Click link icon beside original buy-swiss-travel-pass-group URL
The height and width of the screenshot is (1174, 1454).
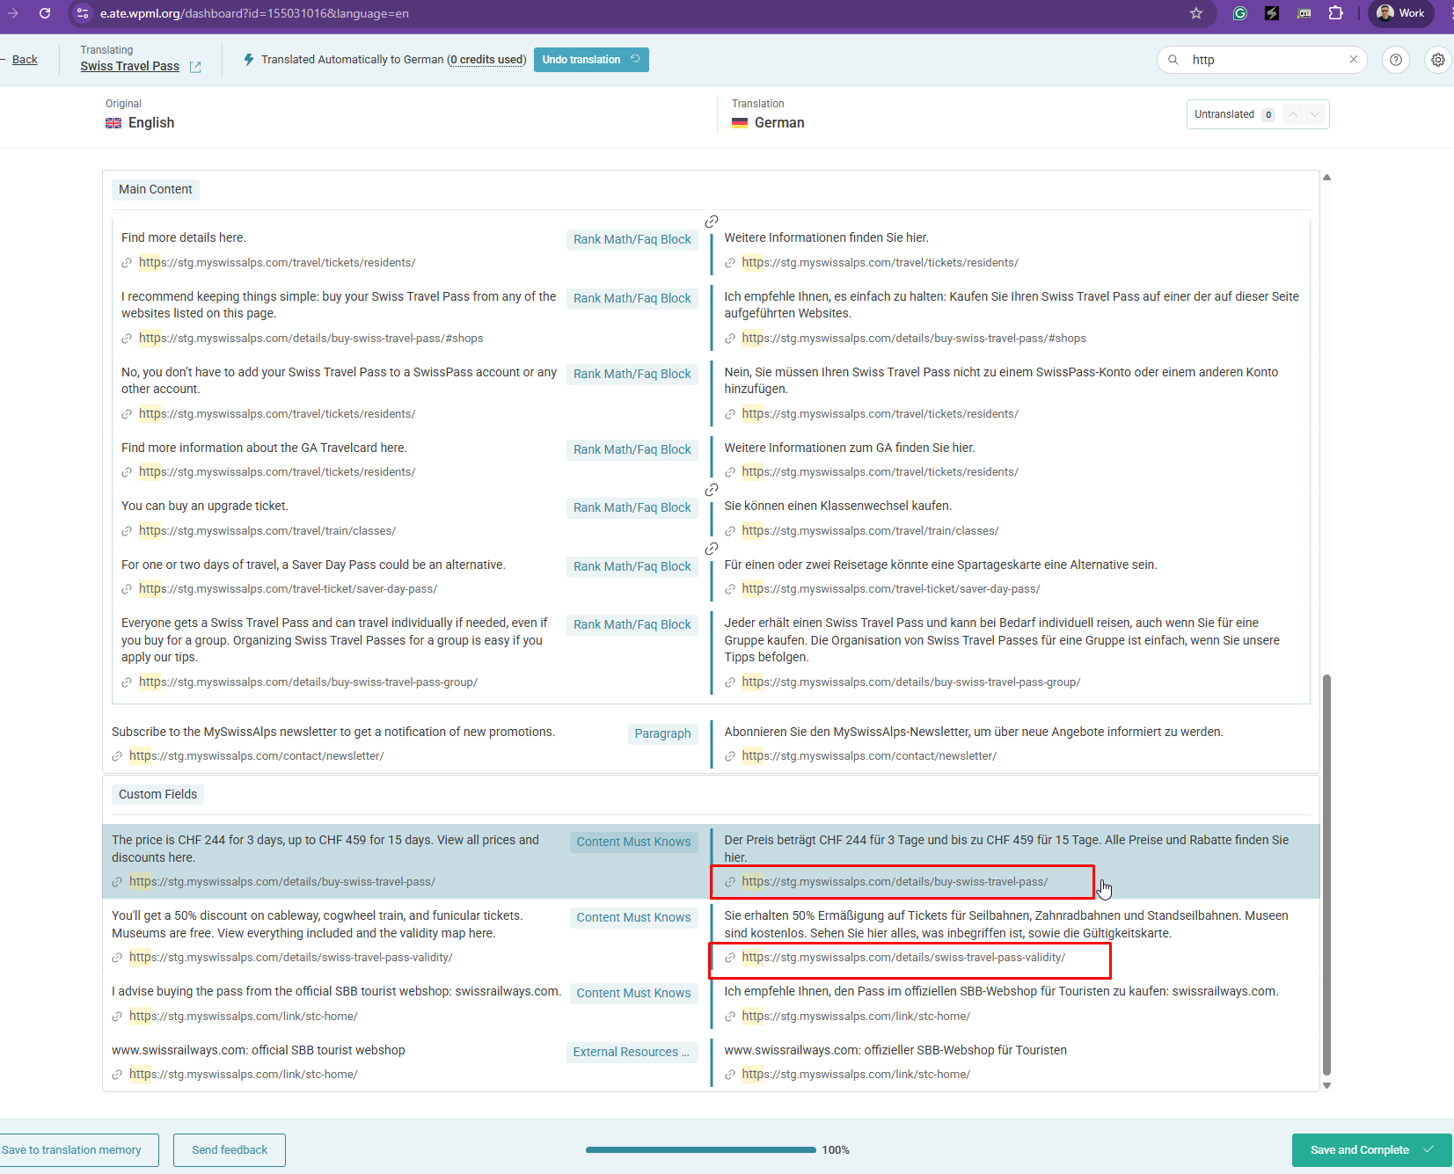[x=127, y=682]
